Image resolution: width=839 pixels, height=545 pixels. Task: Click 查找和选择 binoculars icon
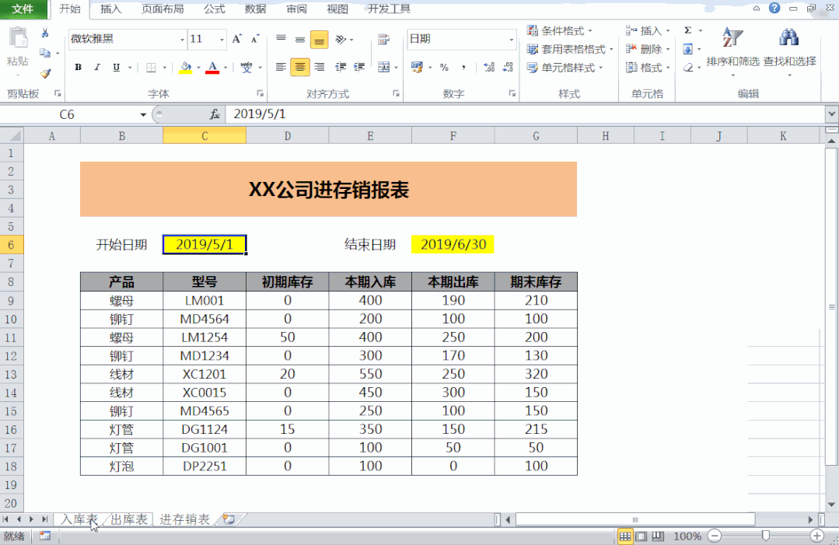790,37
